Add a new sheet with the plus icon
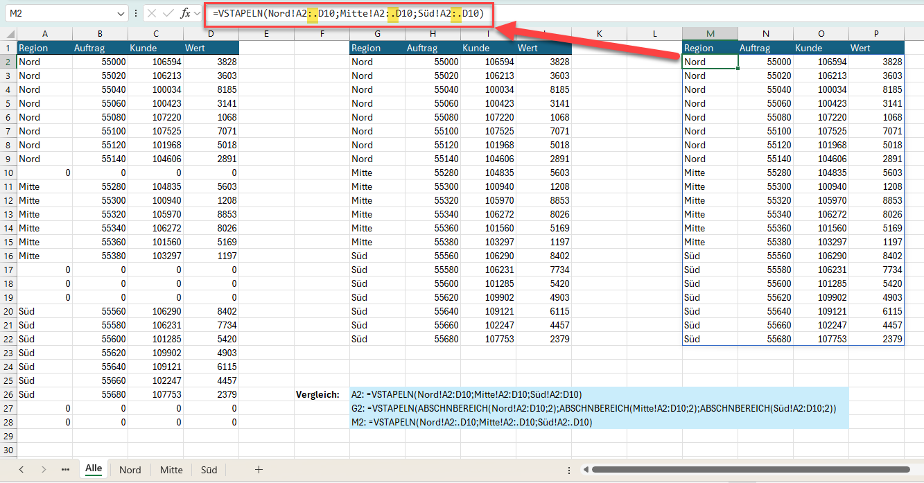 [x=259, y=470]
